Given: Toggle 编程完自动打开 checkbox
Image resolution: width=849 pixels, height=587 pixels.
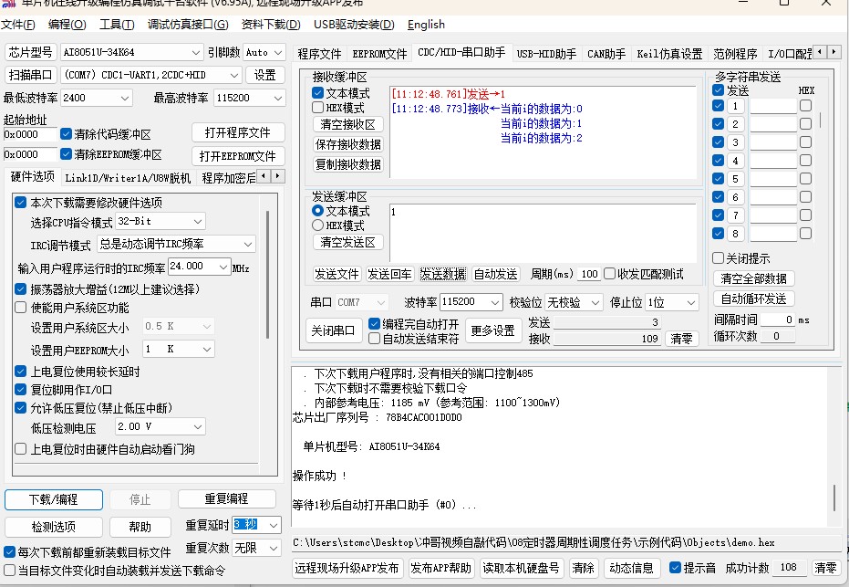Looking at the screenshot, I should (374, 323).
